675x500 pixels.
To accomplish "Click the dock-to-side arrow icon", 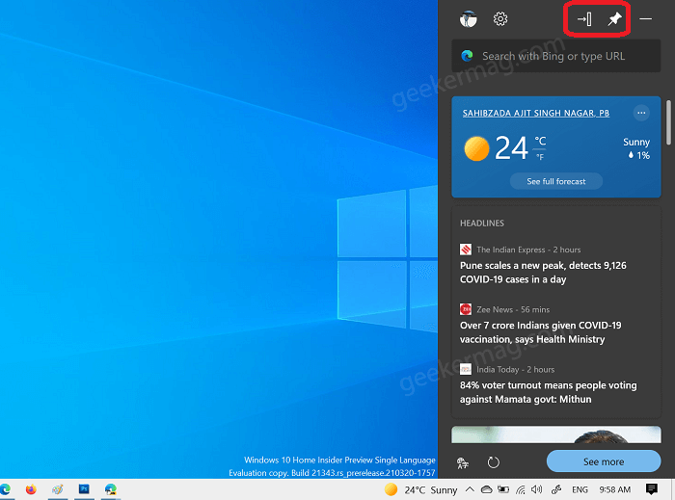I will coord(584,19).
